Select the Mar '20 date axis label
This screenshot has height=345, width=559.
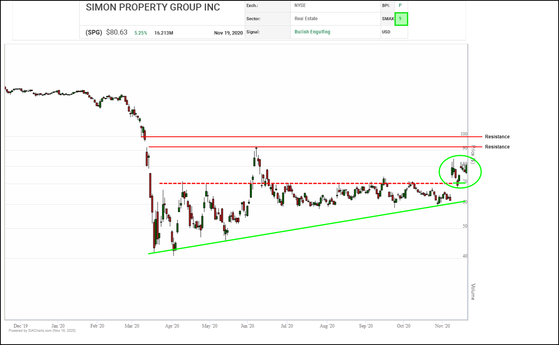point(132,326)
